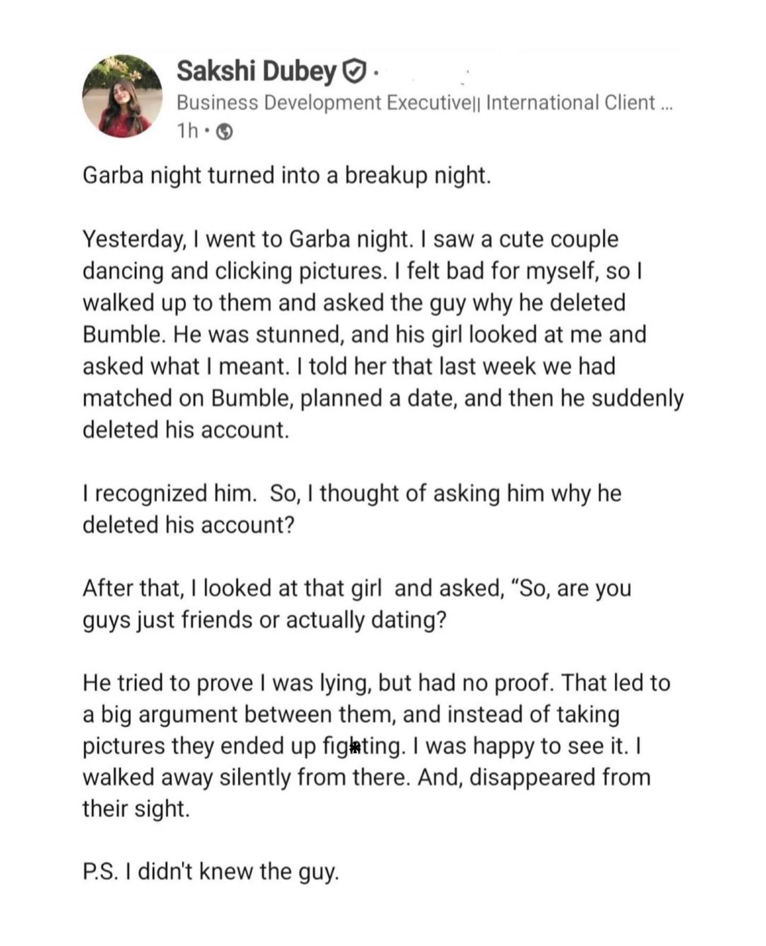Click the line starting walked away silently
The width and height of the screenshot is (766, 946).
(x=366, y=778)
